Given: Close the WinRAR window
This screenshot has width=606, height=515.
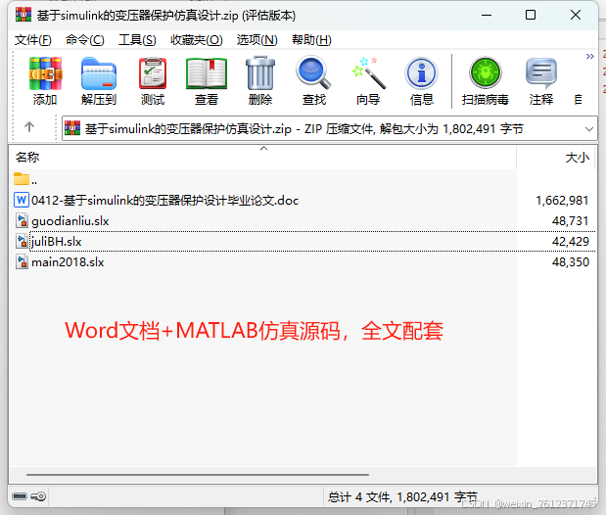Looking at the screenshot, I should [x=576, y=16].
